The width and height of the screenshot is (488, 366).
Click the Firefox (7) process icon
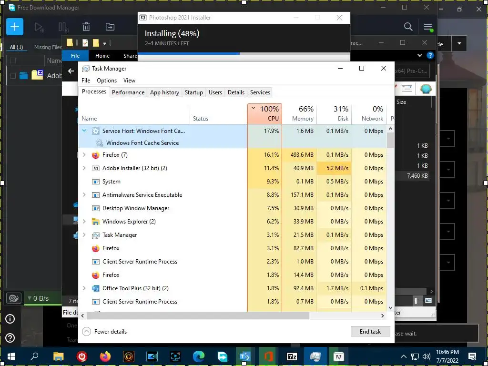[95, 155]
